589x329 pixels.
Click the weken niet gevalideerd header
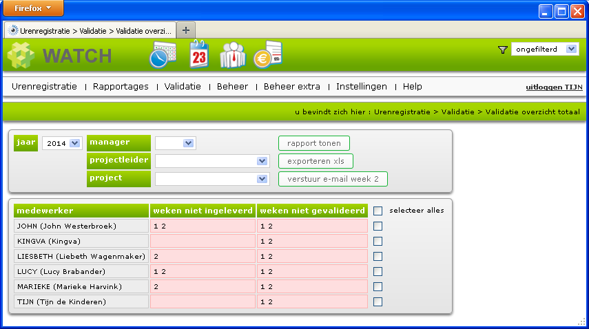pos(312,211)
